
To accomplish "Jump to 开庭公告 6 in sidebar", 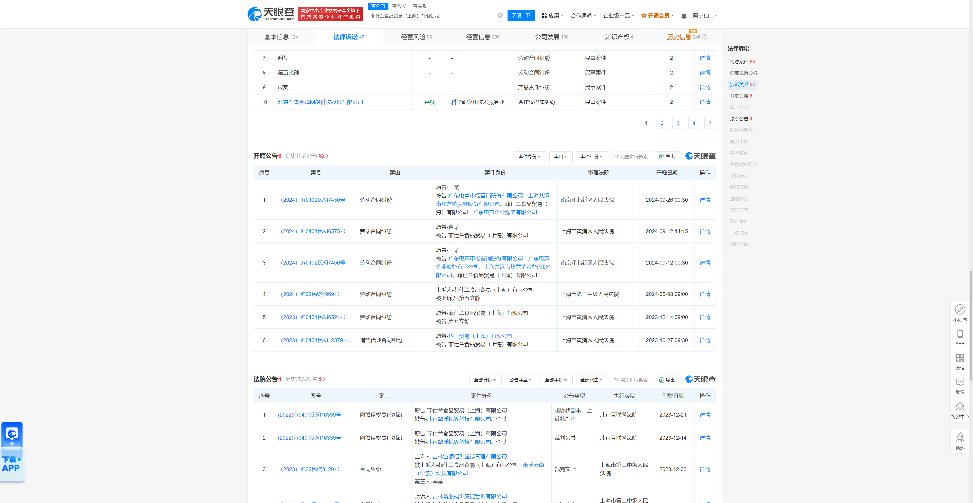I will pyautogui.click(x=741, y=96).
